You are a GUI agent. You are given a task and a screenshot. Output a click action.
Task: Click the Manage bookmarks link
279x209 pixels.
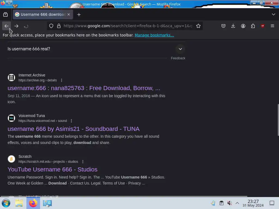[x=154, y=35]
